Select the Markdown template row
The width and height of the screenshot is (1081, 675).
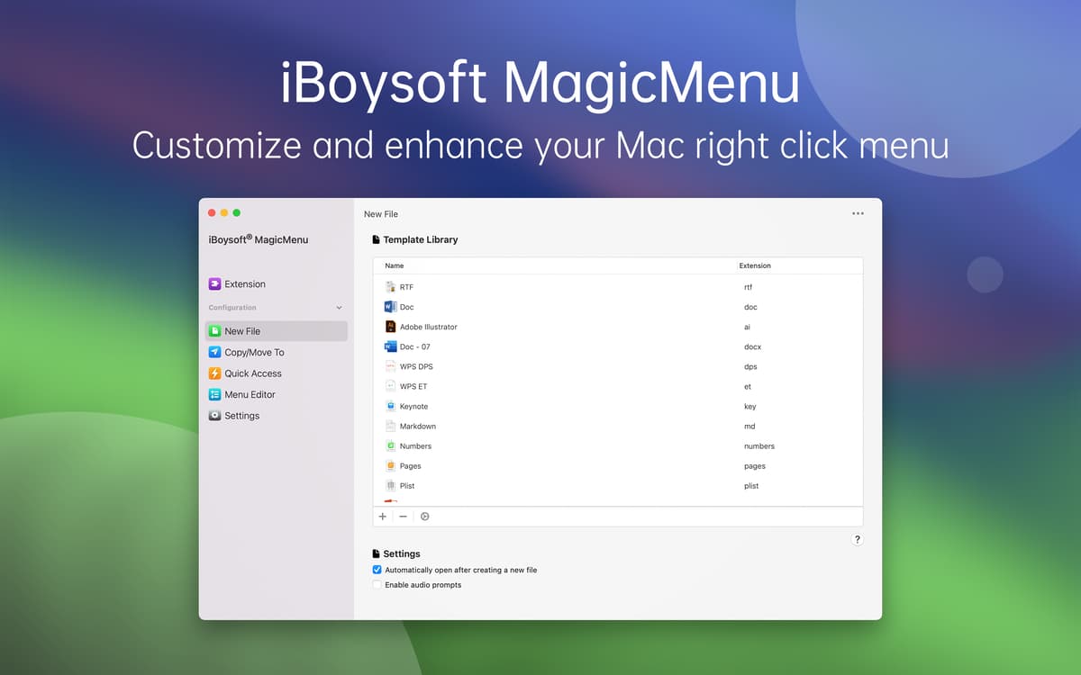tap(417, 427)
